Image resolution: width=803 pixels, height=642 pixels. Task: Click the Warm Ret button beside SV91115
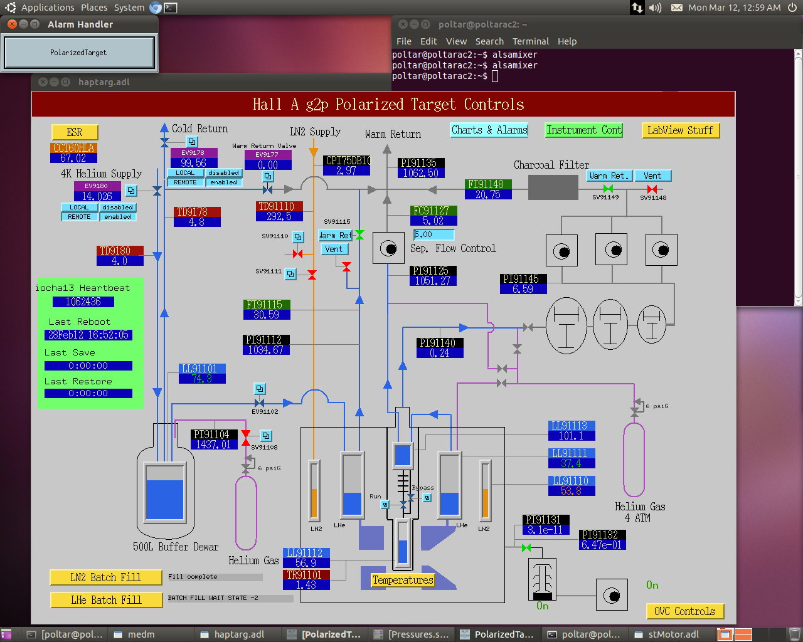pyautogui.click(x=336, y=235)
